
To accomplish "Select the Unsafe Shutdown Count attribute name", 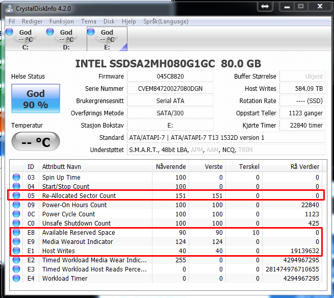I will pos(76,223).
